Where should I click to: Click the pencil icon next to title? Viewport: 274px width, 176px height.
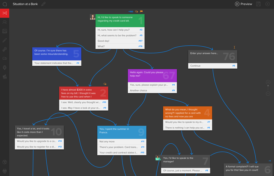coord(43,4)
